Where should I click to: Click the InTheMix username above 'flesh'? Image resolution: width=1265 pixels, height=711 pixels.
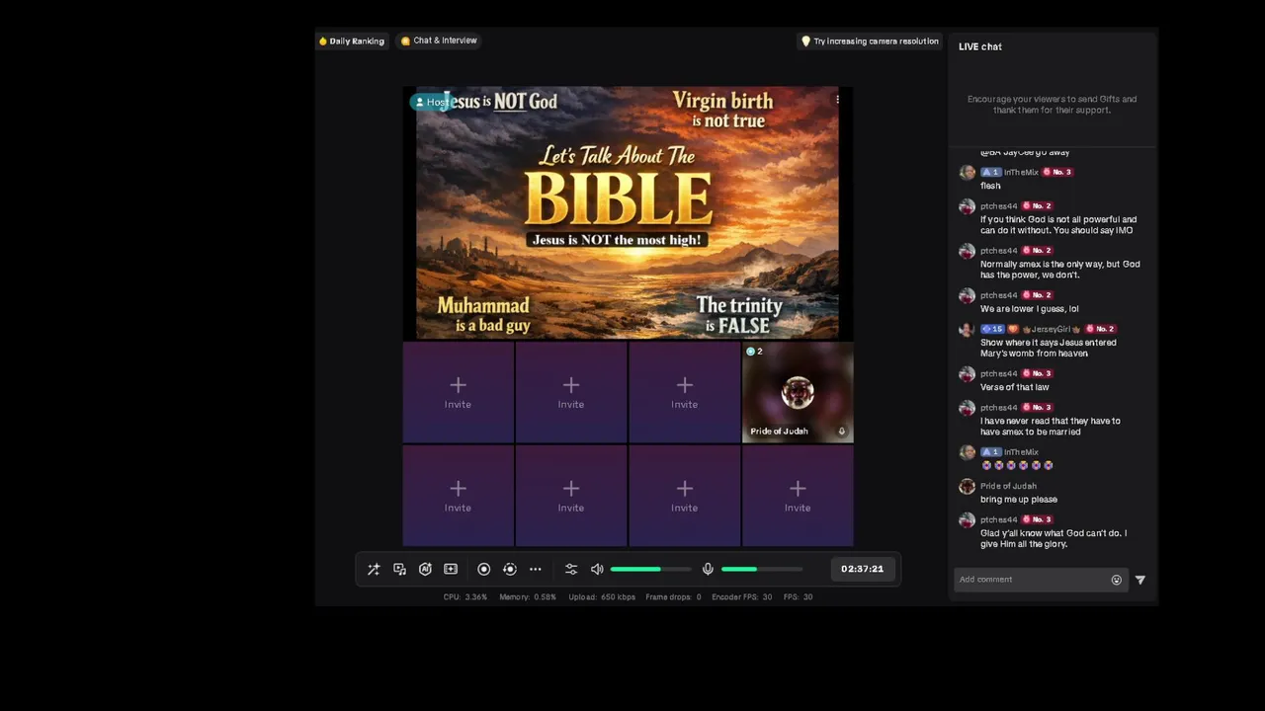coord(1021,172)
